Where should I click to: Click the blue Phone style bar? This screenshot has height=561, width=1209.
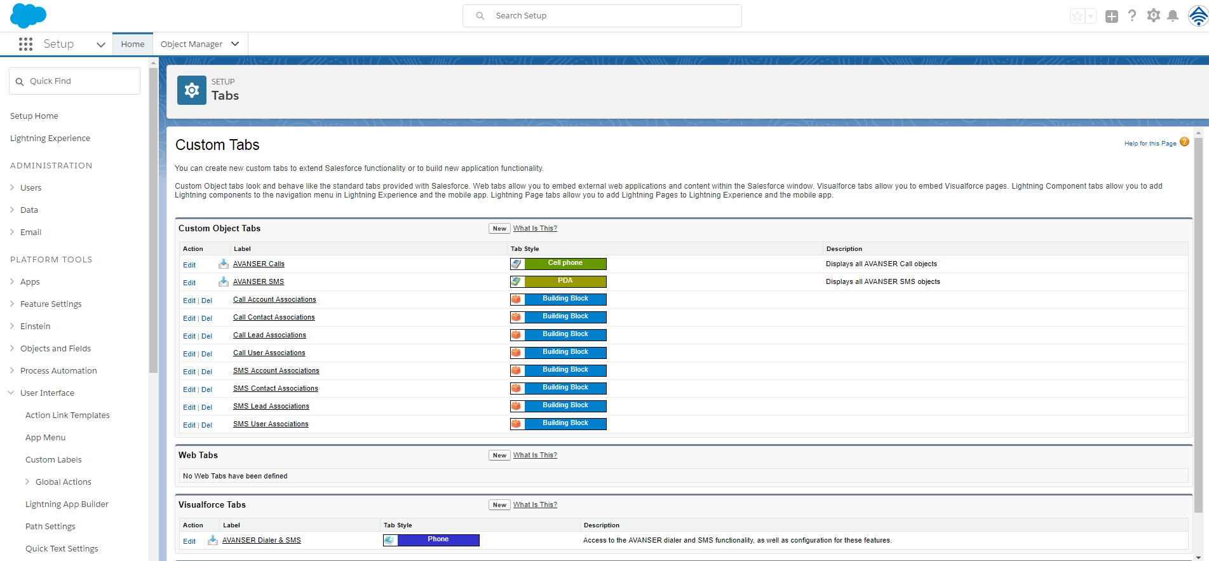coord(438,540)
